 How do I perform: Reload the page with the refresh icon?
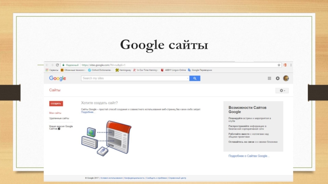(57, 65)
